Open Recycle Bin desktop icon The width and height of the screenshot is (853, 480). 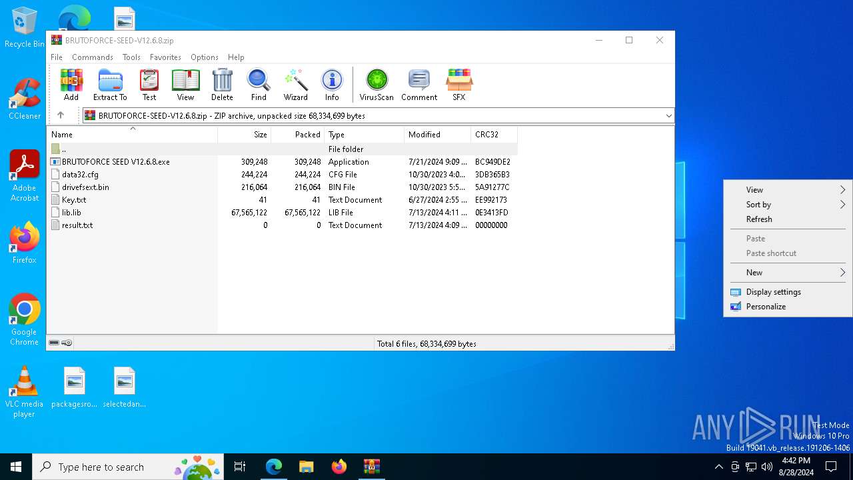coord(25,28)
